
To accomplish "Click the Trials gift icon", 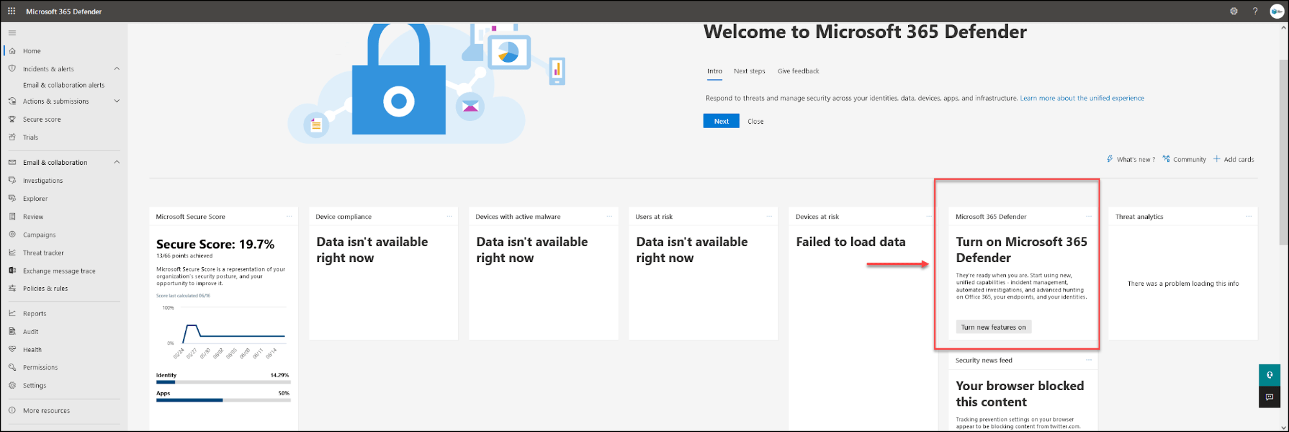I will pyautogui.click(x=12, y=137).
